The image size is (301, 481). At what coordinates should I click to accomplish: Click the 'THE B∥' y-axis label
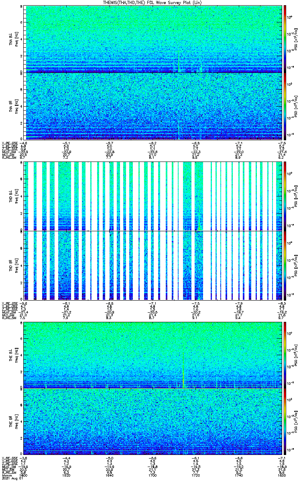pos(11,422)
